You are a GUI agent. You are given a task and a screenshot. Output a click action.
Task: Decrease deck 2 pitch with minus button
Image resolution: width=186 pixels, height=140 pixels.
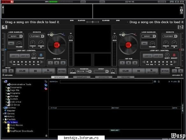[175, 71]
